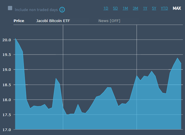Show the 5Y price history
The height and width of the screenshot is (135, 185).
(154, 8)
